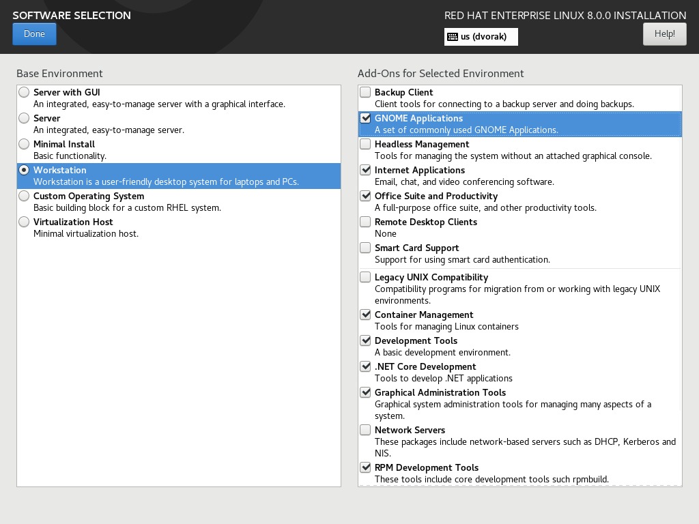The height and width of the screenshot is (524, 699).
Task: Disable GNOME Applications
Action: click(x=365, y=118)
